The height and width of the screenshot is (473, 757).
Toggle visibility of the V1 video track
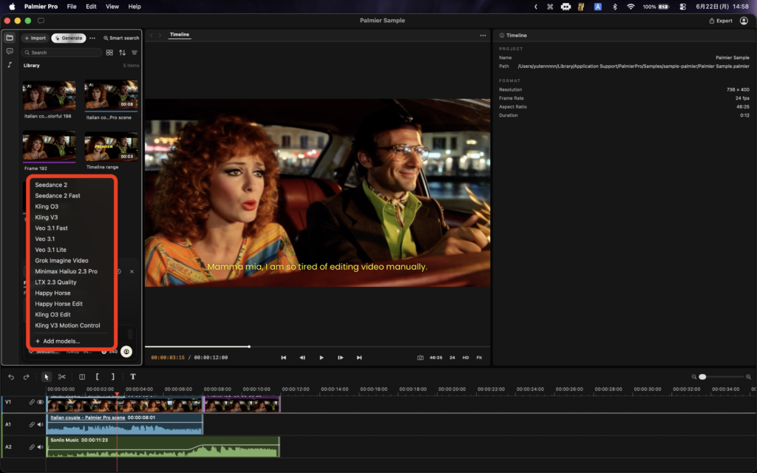tap(40, 402)
